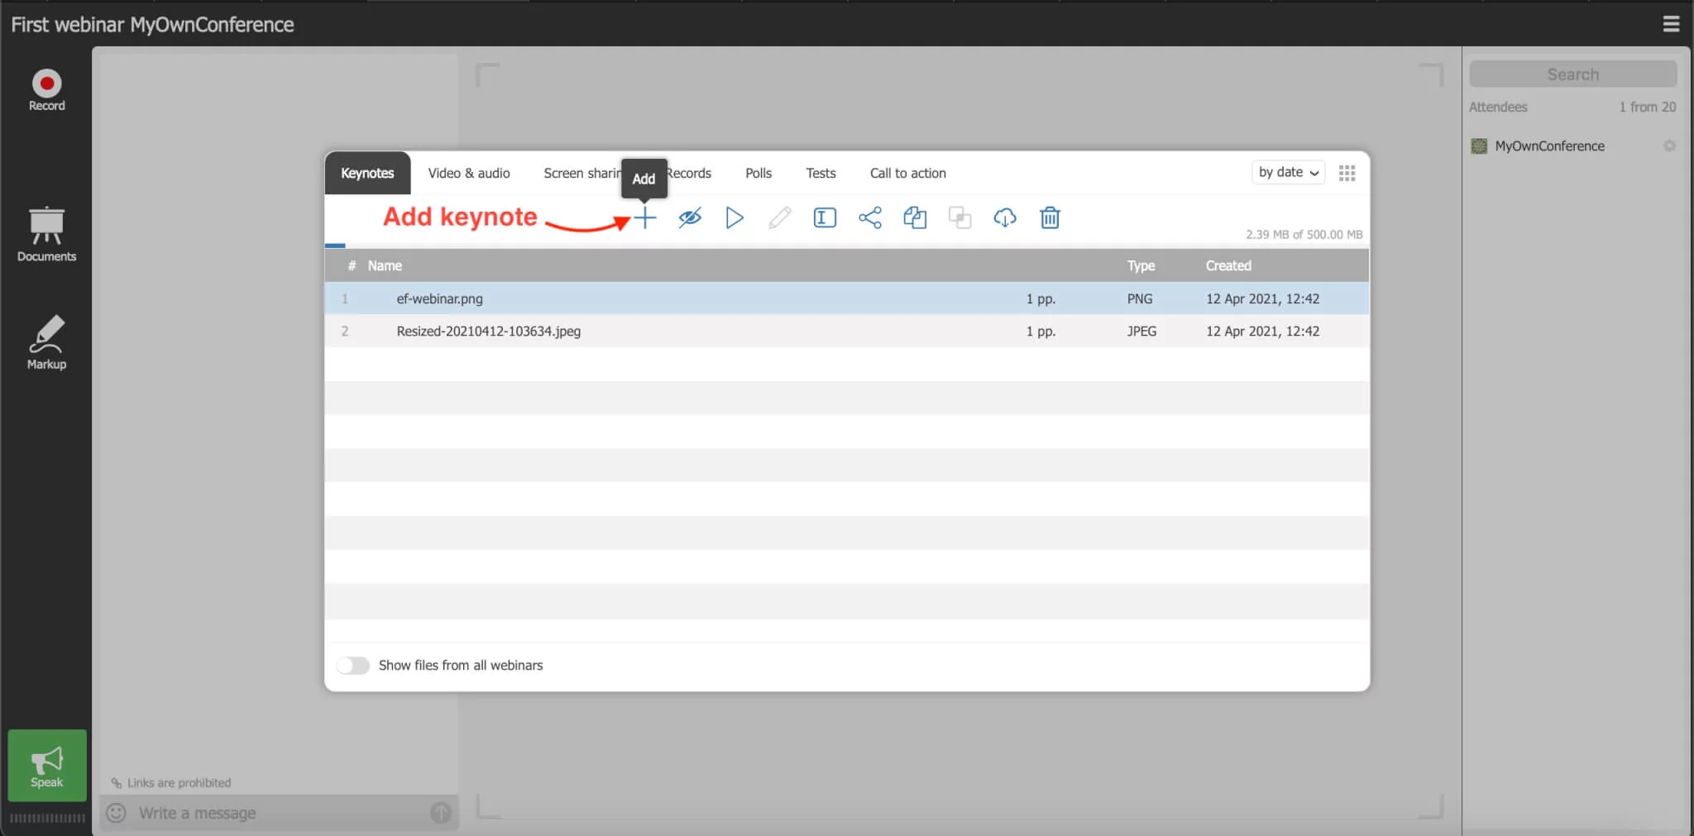Enable Show files from all webinars
The width and height of the screenshot is (1694, 836).
(x=352, y=664)
